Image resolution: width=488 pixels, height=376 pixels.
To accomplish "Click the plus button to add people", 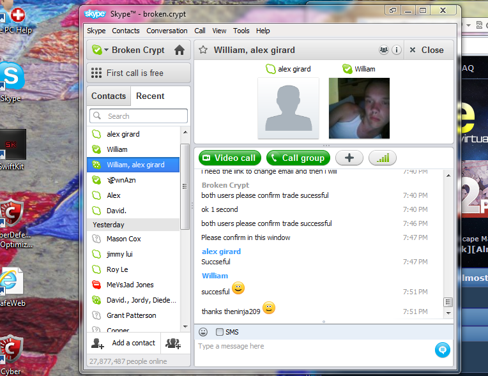I will (x=349, y=158).
